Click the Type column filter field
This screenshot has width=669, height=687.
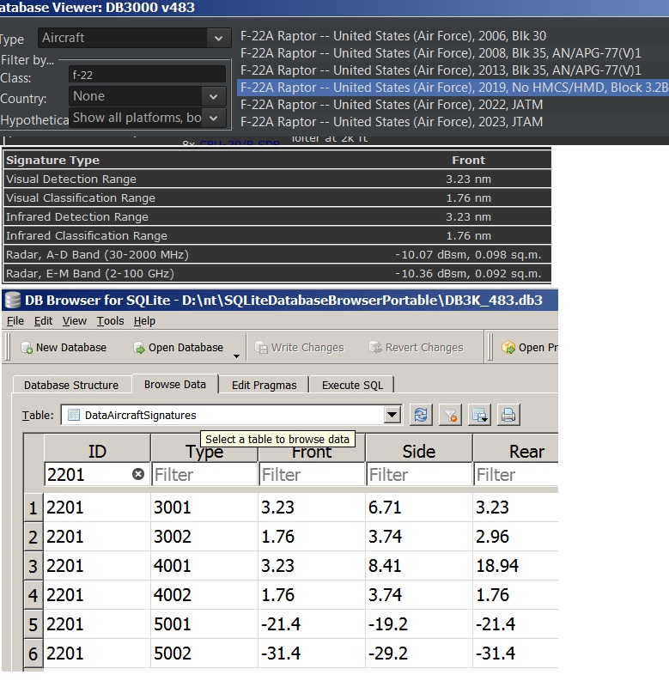click(x=204, y=475)
